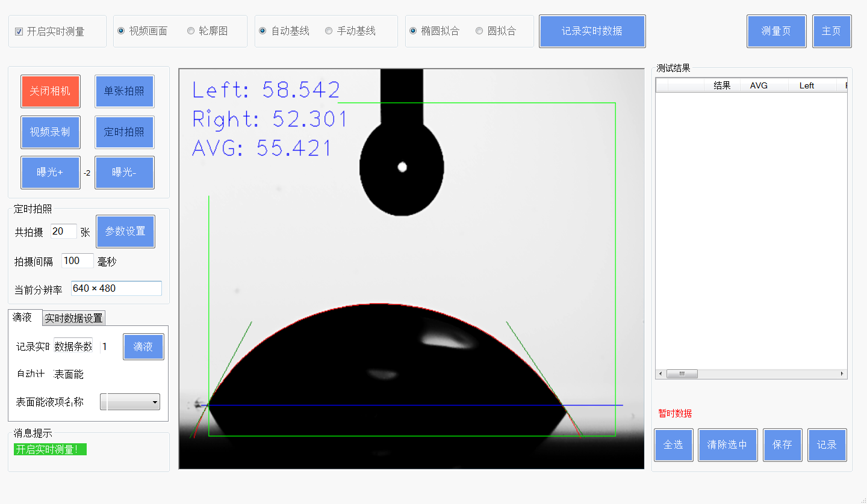
Task: Switch to 实时数据设置 tab
Action: tap(74, 318)
